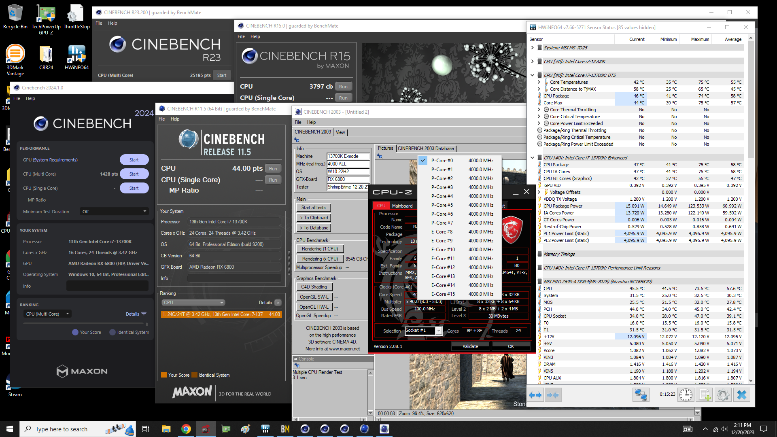777x437 pixels.
Task: Open File menu in Cinebench R15
Action: point(241,36)
